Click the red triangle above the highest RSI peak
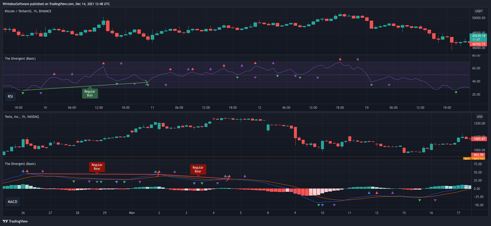This screenshot has height=226, width=491. (340, 59)
